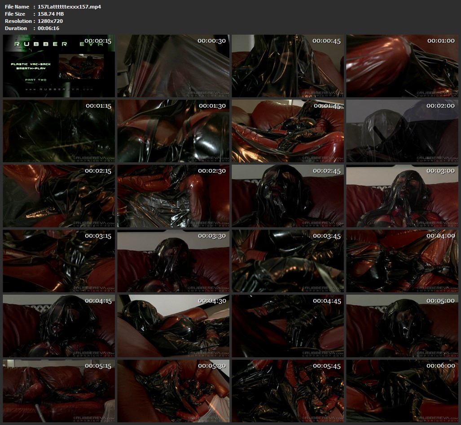Select the 00:06:00 preview thumbnail
This screenshot has width=461, height=425.
tap(402, 391)
